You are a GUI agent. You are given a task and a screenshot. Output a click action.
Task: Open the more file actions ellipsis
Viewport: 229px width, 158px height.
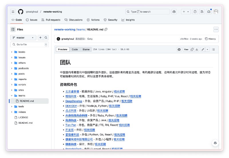(216, 29)
